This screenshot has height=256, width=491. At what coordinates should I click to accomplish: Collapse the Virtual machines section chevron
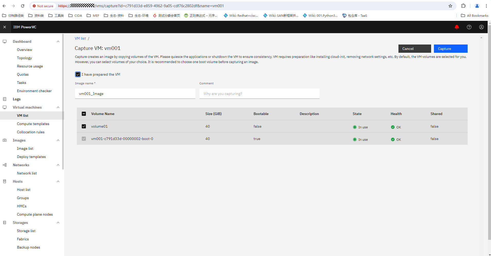58,107
